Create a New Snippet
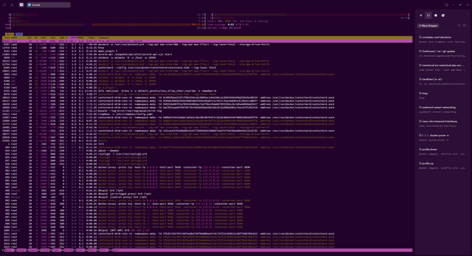This screenshot has width=472, height=256. click(428, 25)
